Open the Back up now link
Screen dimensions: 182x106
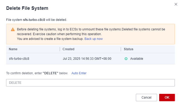[94, 39]
